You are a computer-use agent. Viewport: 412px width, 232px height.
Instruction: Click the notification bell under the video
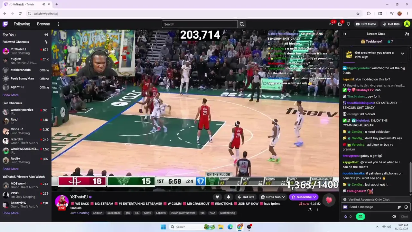point(229,197)
